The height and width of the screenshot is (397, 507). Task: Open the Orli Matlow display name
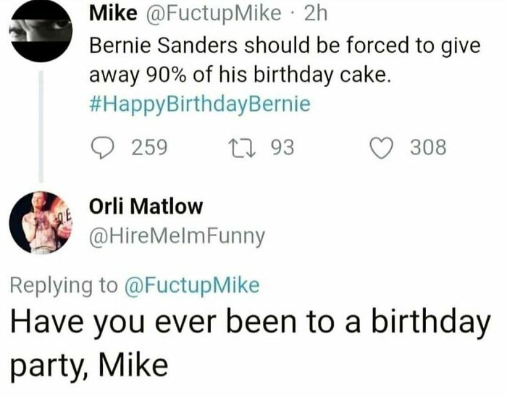pos(145,206)
